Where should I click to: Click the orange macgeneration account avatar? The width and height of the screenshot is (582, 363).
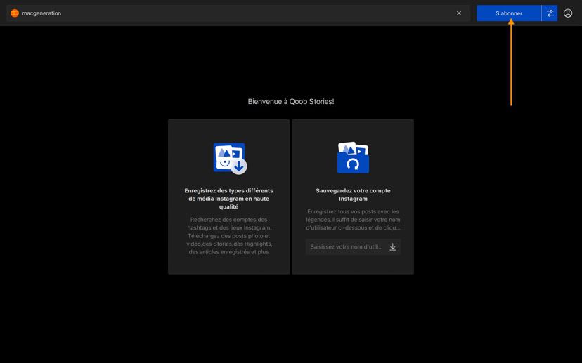point(15,13)
